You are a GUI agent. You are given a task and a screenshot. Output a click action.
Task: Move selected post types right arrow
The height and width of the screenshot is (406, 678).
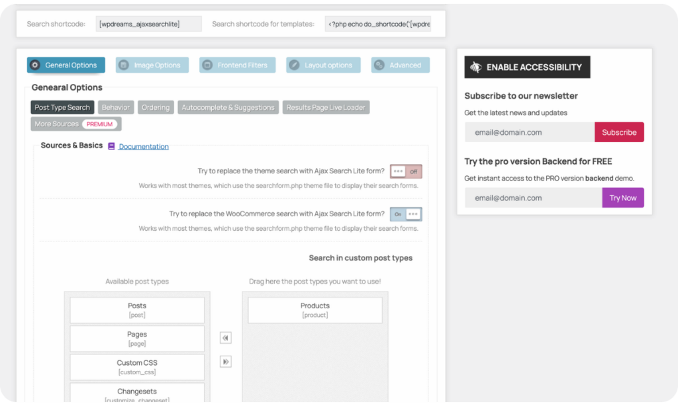pos(225,362)
